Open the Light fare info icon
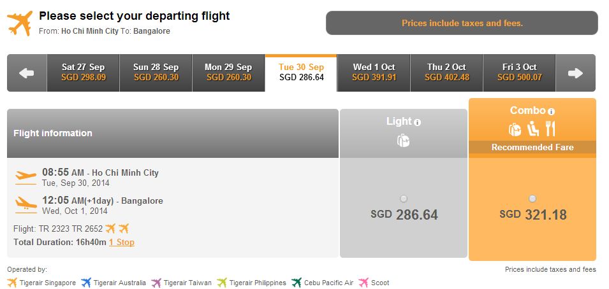The height and width of the screenshot is (289, 609). click(x=418, y=123)
